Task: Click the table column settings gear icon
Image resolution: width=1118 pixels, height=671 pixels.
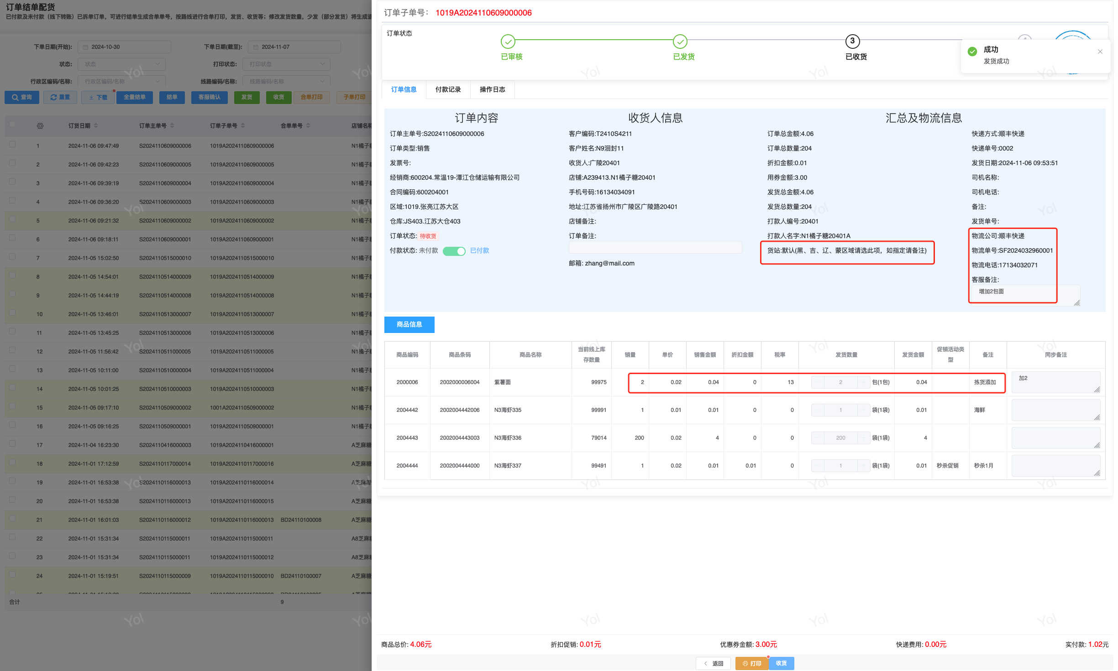Action: (40, 126)
